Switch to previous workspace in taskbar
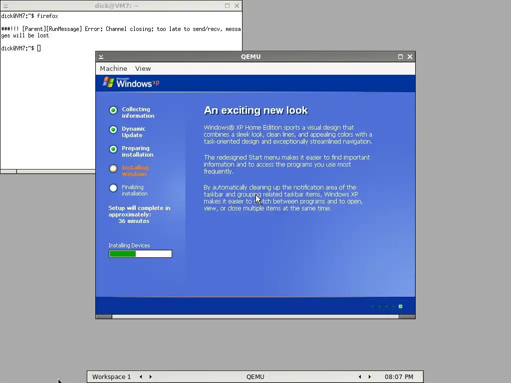511x383 pixels. click(x=141, y=377)
